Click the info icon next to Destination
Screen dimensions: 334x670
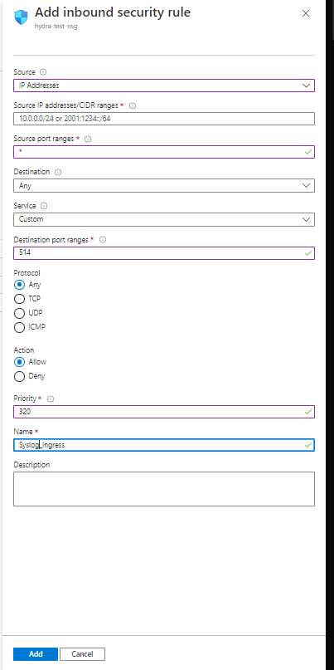pos(59,172)
